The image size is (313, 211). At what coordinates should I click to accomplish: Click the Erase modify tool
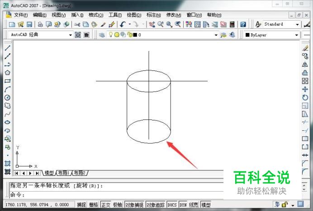[305, 48]
